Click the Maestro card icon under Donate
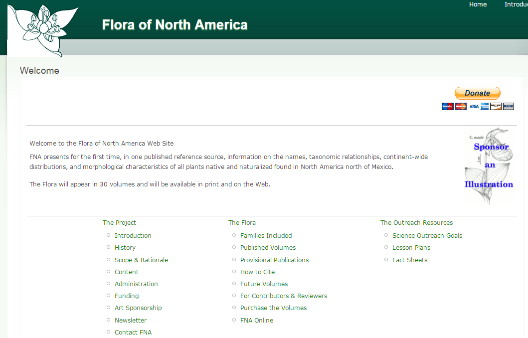The height and width of the screenshot is (338, 528). pyautogui.click(x=448, y=107)
